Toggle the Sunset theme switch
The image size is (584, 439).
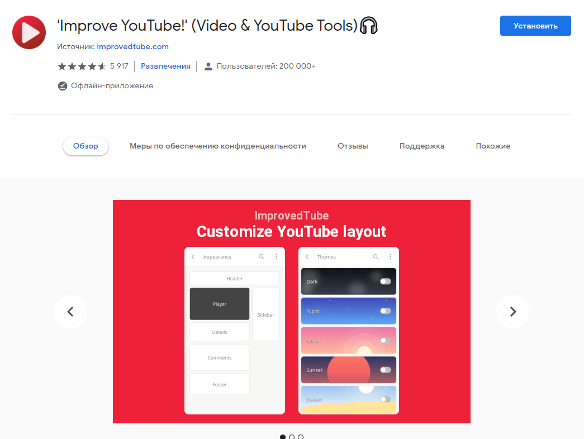[386, 370]
